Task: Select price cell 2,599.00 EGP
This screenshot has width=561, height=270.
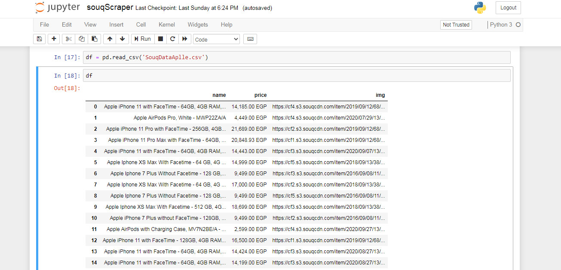Action: 251,229
